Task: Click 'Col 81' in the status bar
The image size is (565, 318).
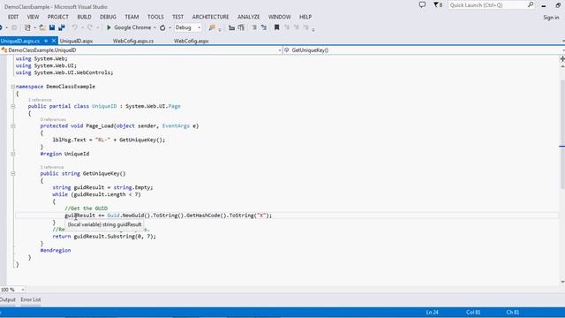Action: click(473, 312)
